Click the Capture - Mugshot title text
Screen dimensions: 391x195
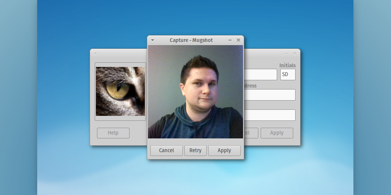[191, 40]
